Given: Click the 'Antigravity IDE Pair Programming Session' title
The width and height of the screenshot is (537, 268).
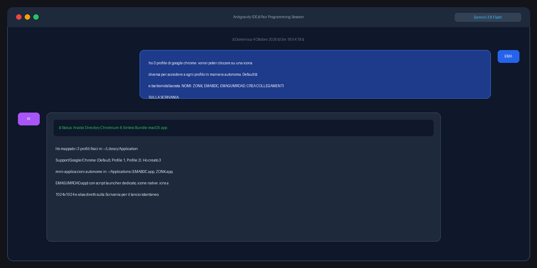Looking at the screenshot, I should [x=268, y=17].
